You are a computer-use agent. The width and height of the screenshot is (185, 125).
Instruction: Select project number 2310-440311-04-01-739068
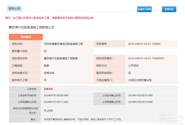[144, 44]
